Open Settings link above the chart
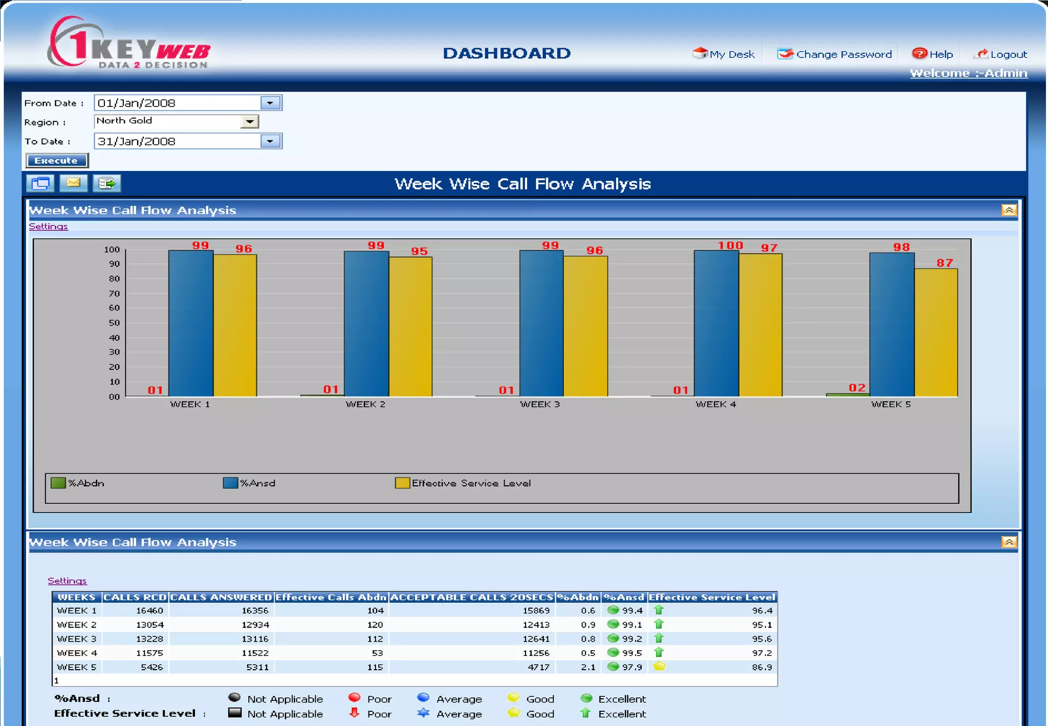The height and width of the screenshot is (726, 1048). click(x=48, y=226)
